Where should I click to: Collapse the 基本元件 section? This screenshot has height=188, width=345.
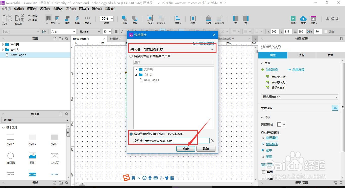(4, 128)
